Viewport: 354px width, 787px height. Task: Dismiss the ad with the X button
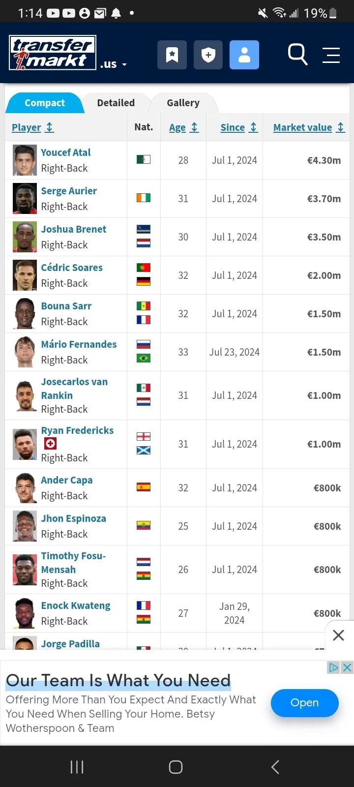coord(338,635)
